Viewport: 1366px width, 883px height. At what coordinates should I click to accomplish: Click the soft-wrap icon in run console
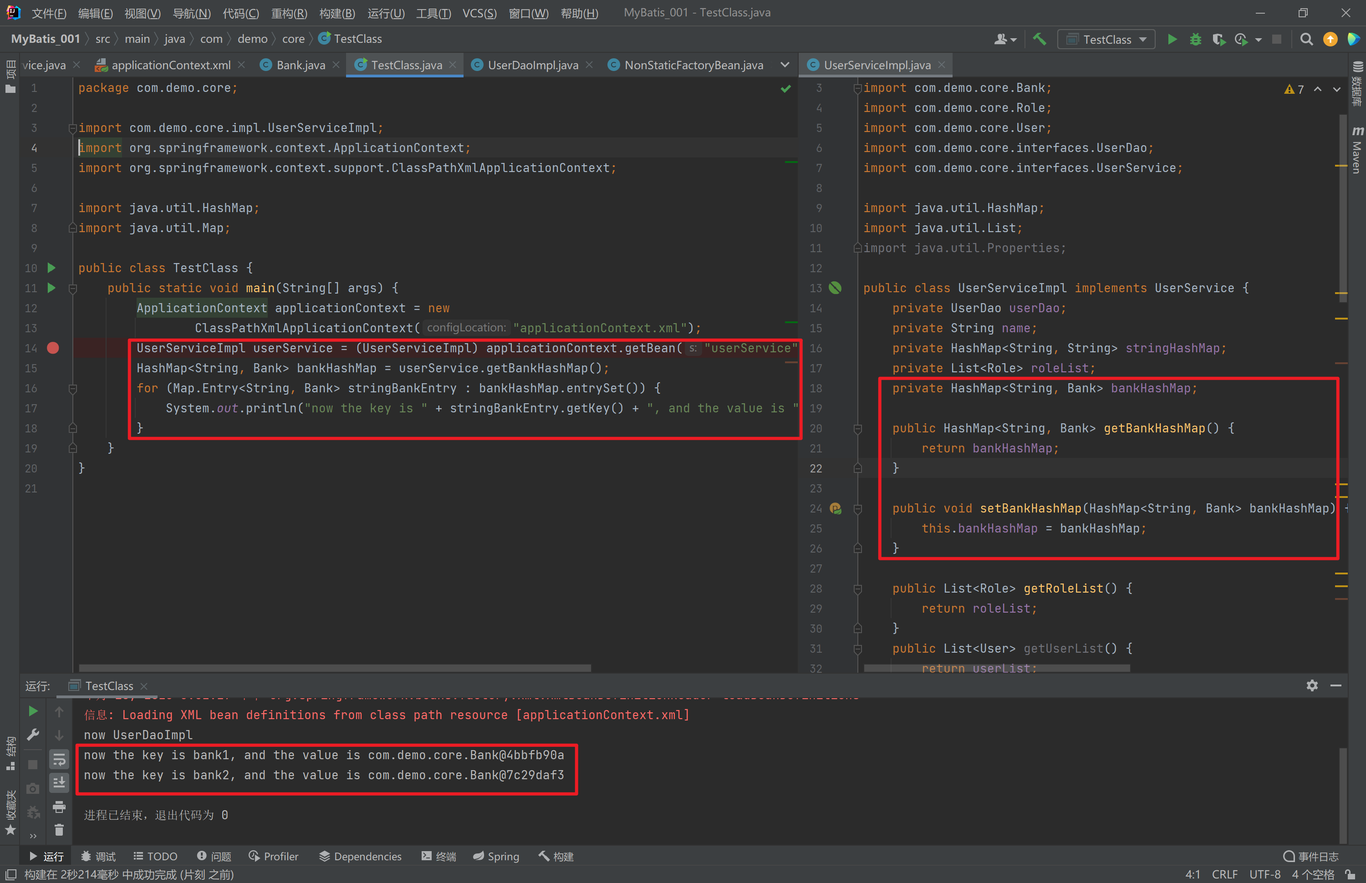pyautogui.click(x=59, y=760)
